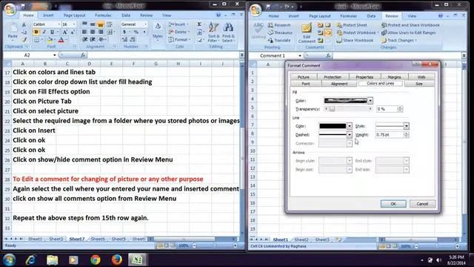Switch to Size tab in Format Comment

[x=419, y=84]
